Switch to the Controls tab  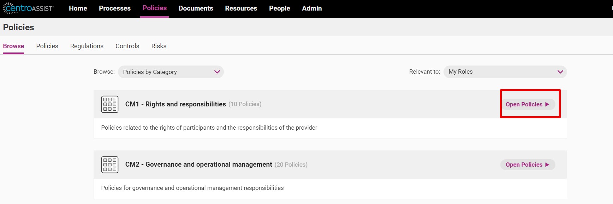coord(127,46)
